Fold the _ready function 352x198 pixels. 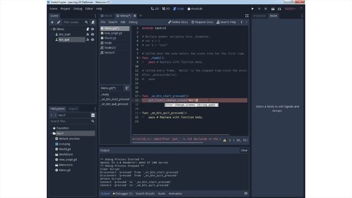click(x=140, y=58)
